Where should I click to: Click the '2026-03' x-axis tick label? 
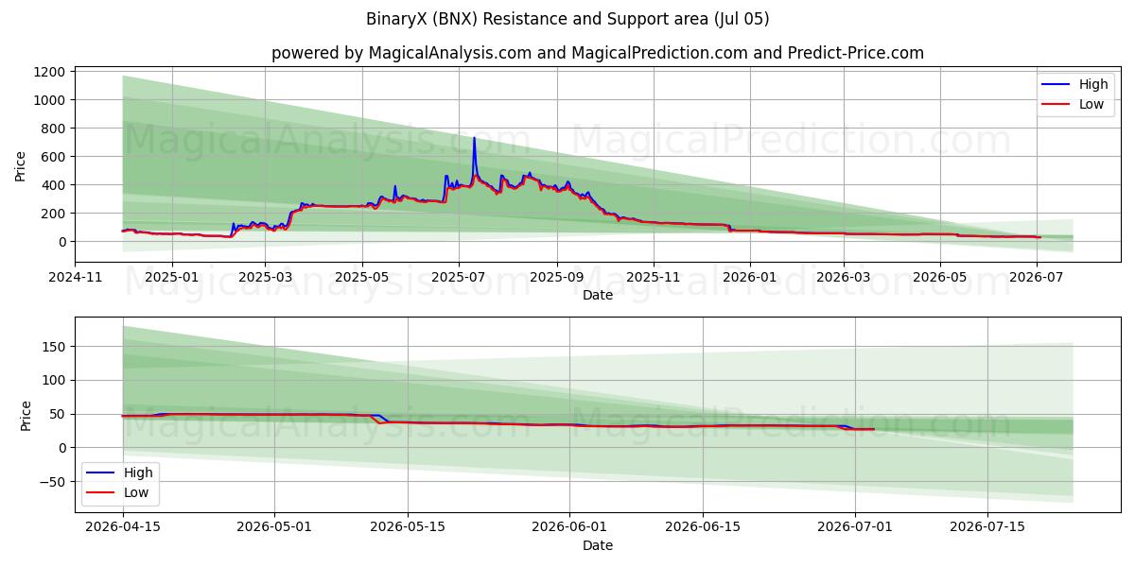[844, 278]
